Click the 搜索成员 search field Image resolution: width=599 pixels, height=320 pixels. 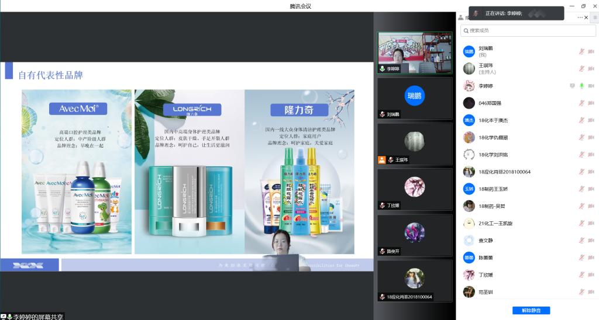[x=519, y=30]
